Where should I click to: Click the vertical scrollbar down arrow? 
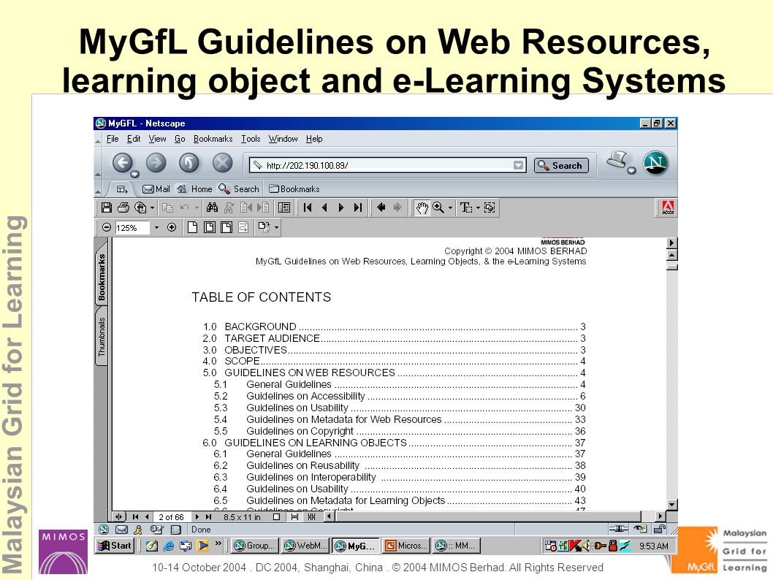tap(671, 505)
